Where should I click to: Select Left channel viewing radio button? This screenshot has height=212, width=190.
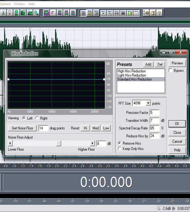(x=24, y=118)
